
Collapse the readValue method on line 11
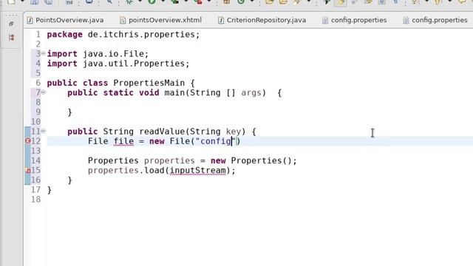click(x=43, y=131)
